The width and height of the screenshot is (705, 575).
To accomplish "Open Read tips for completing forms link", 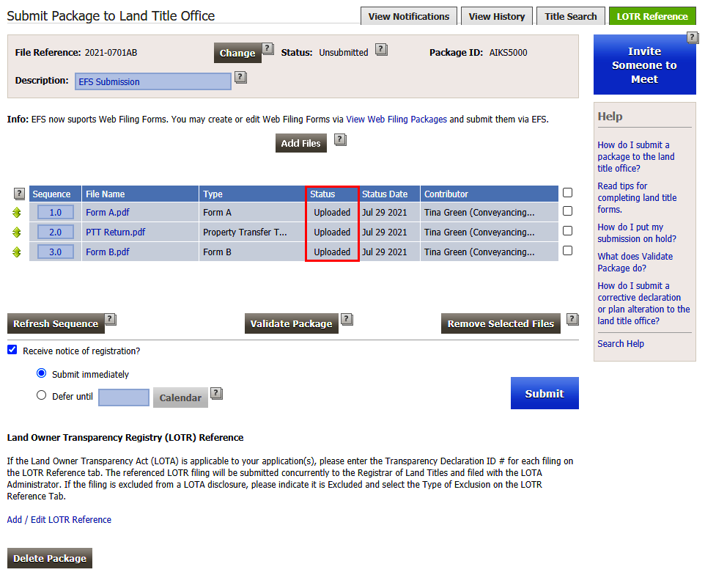I will click(637, 197).
